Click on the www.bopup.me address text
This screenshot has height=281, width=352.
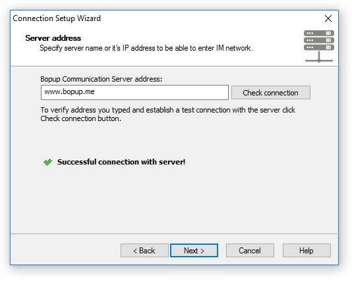69,91
